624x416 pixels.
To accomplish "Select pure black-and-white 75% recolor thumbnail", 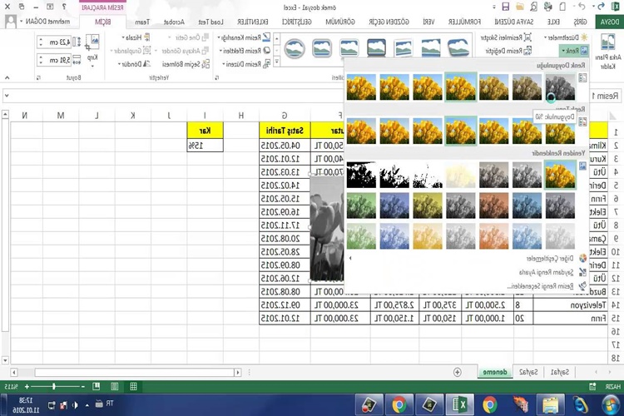I will (361, 175).
